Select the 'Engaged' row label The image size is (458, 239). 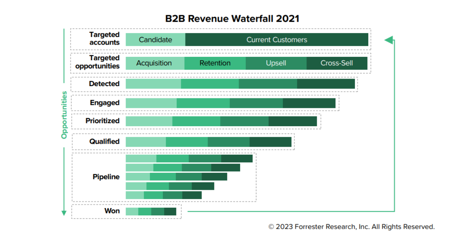tap(105, 103)
